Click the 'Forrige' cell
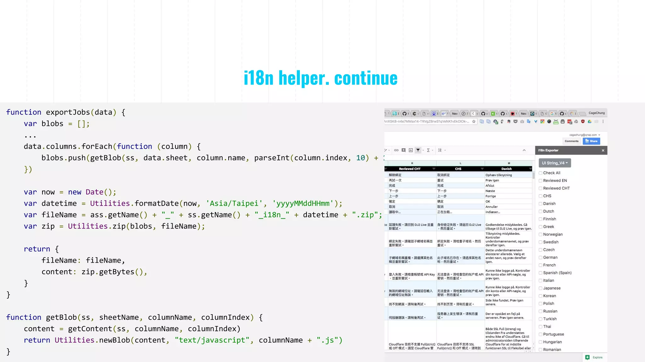 (508, 196)
